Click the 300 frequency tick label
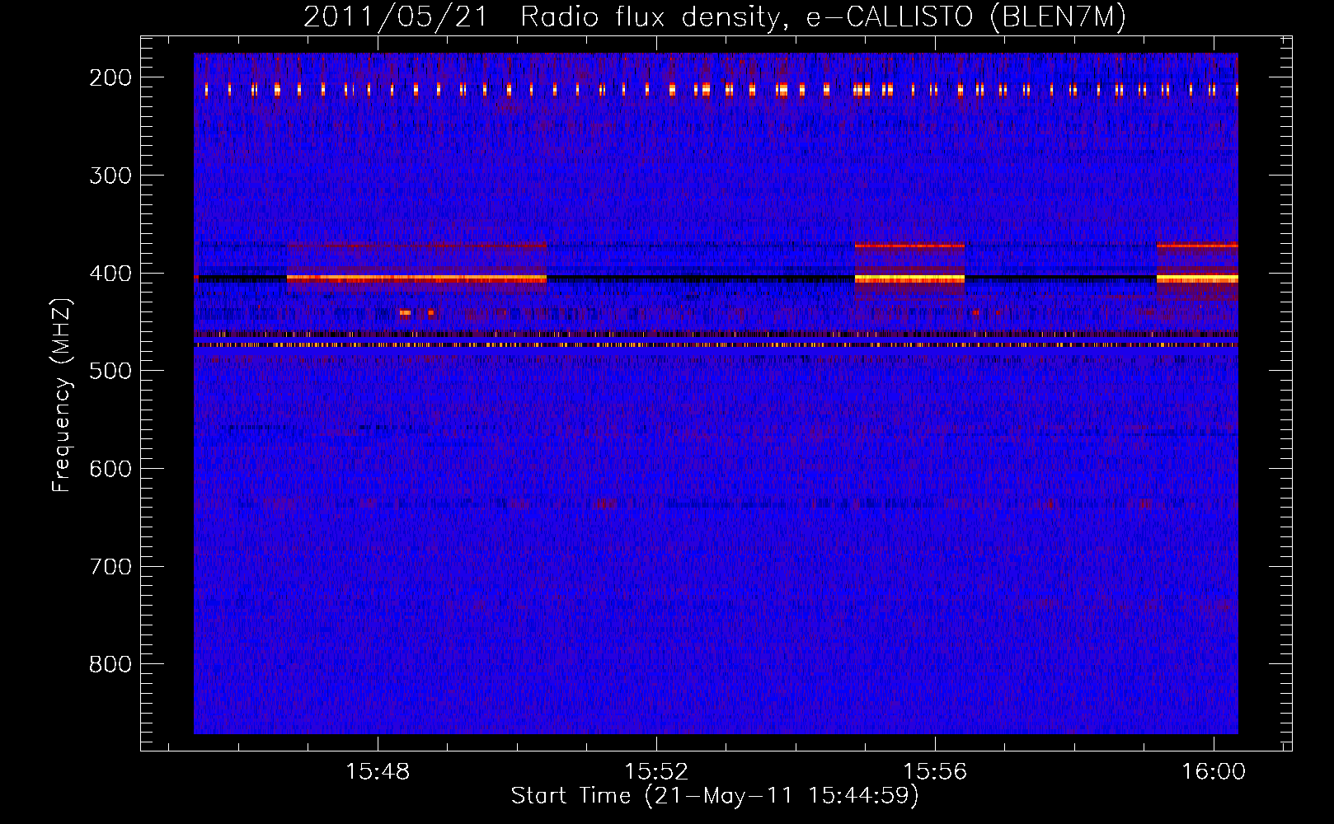Image resolution: width=1334 pixels, height=824 pixels. click(110, 176)
